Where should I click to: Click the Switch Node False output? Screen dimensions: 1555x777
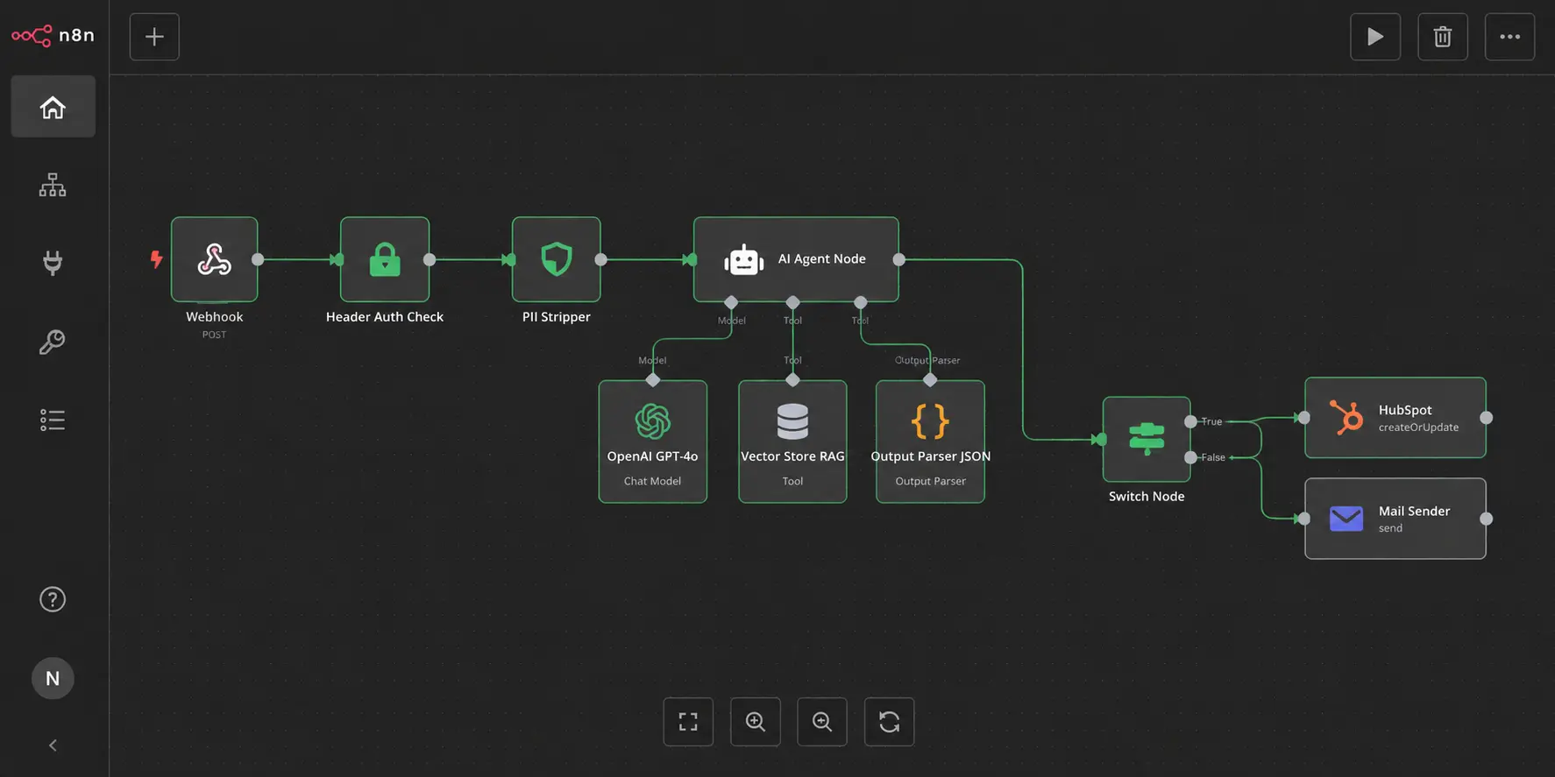pos(1190,457)
